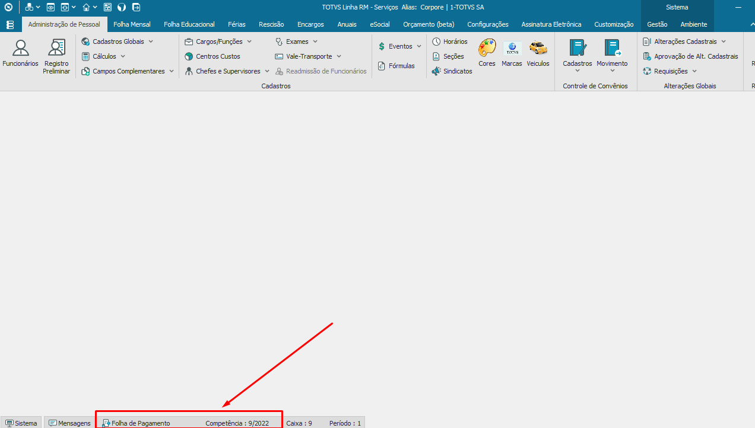Switch to Folha Mensal tab
This screenshot has height=428, width=755.
coord(132,24)
